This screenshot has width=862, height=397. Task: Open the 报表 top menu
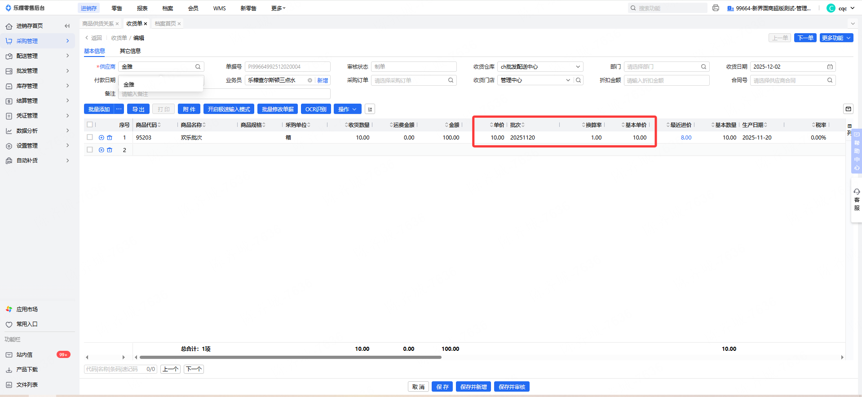(x=142, y=8)
